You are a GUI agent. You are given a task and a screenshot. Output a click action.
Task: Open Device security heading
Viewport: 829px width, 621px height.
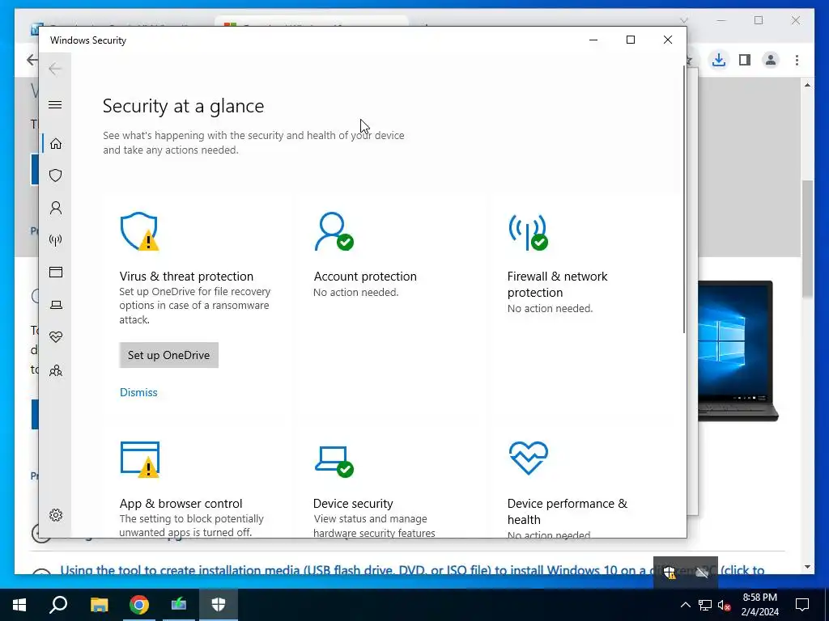coord(353,503)
